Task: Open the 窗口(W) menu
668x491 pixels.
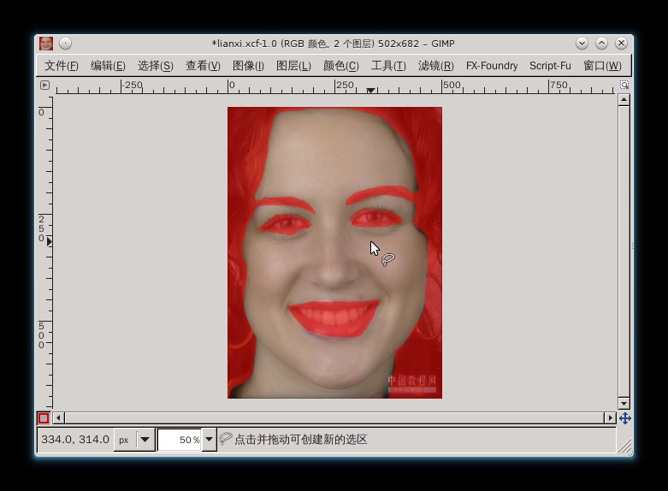Action: click(602, 66)
